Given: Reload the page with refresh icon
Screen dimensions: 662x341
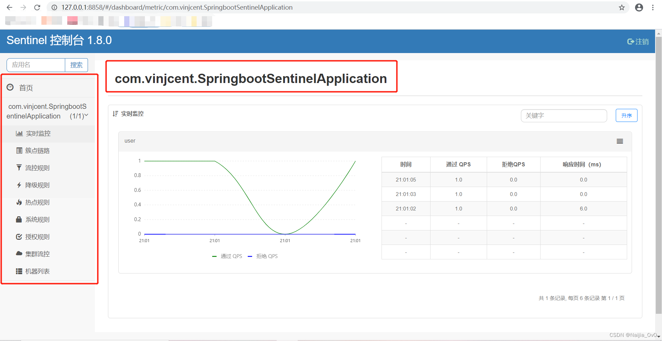Looking at the screenshot, I should tap(37, 7).
